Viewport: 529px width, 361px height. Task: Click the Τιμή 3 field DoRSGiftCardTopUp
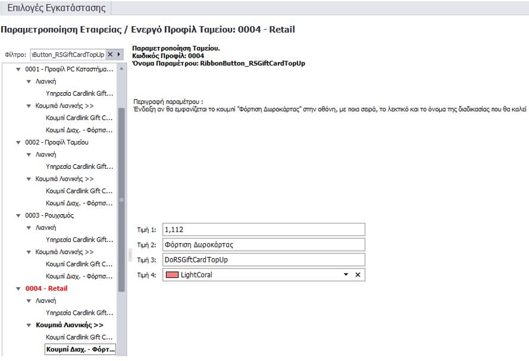[x=262, y=260]
